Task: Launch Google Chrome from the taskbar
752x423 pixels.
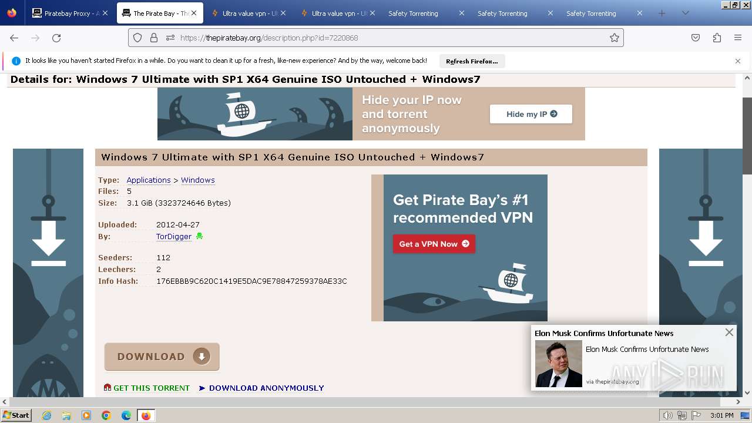Action: [106, 415]
